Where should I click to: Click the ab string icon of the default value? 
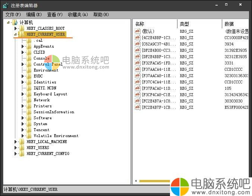(137, 32)
